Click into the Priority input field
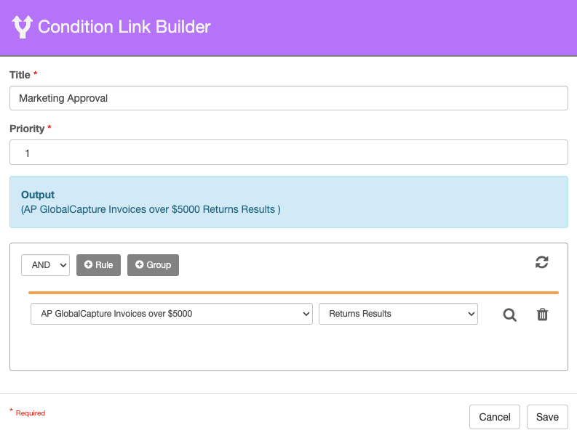577x438 pixels. (x=288, y=153)
